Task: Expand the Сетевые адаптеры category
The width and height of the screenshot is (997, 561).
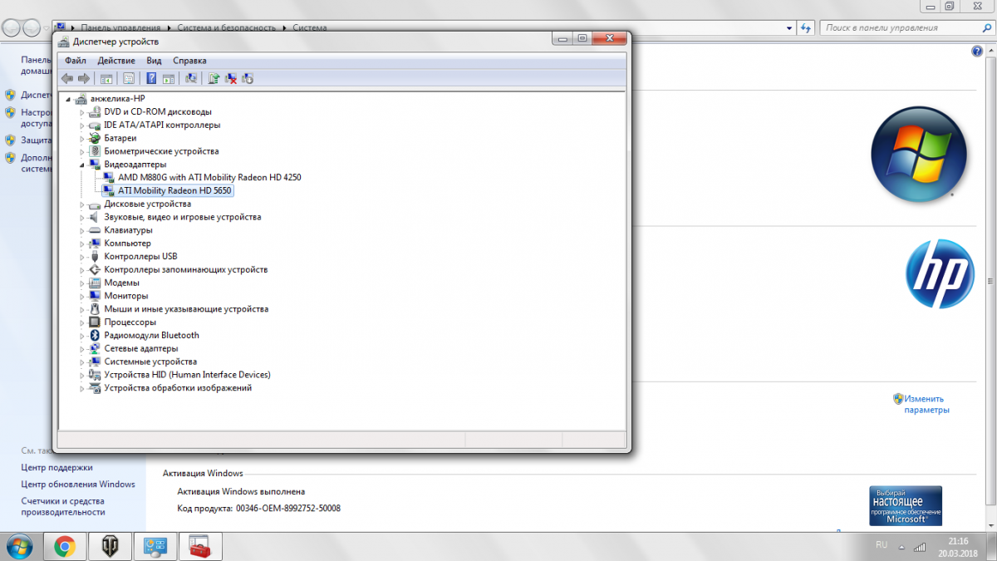Action: pyautogui.click(x=82, y=348)
